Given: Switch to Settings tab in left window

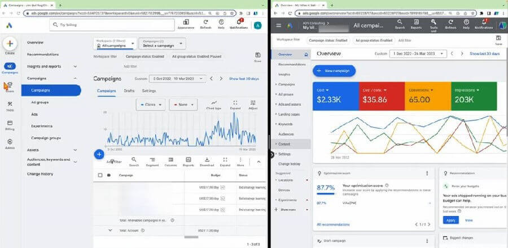Looking at the screenshot, I should click(149, 91).
